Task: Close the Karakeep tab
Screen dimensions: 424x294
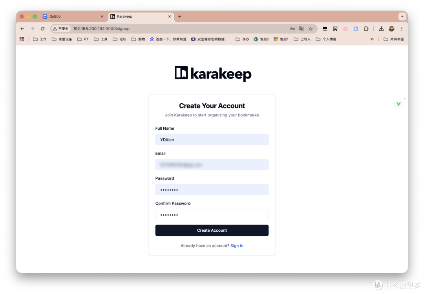Action: (x=170, y=16)
